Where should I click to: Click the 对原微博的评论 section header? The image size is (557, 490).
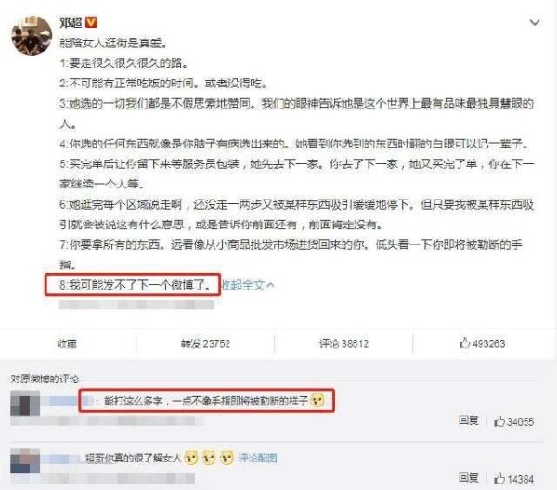[x=45, y=379]
